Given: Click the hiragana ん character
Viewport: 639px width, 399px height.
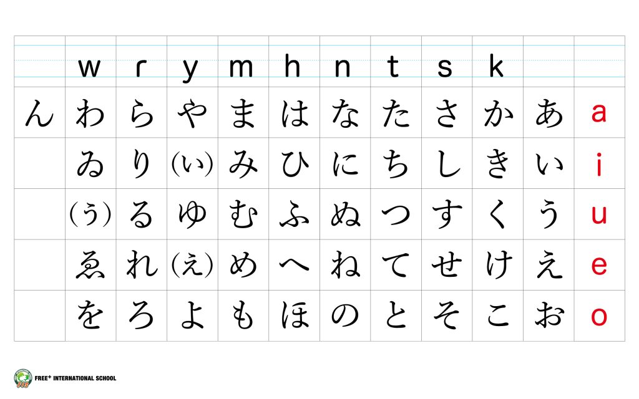Looking at the screenshot, I should 39,114.
